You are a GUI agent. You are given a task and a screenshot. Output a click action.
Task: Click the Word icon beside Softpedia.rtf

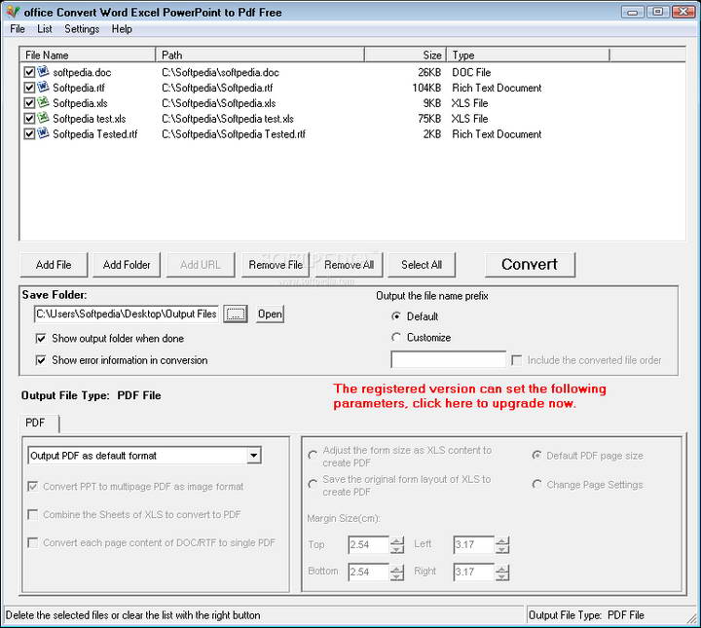coord(43,88)
